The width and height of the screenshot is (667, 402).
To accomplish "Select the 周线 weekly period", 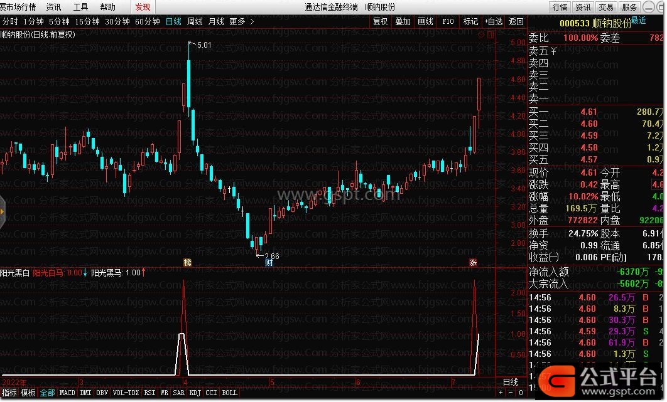I will [195, 21].
